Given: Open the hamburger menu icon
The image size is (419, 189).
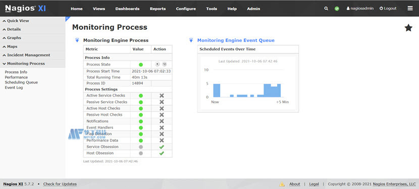Looking at the screenshot, I should point(410,8).
